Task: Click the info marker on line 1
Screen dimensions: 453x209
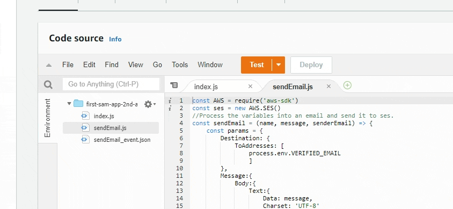Action: click(x=170, y=100)
